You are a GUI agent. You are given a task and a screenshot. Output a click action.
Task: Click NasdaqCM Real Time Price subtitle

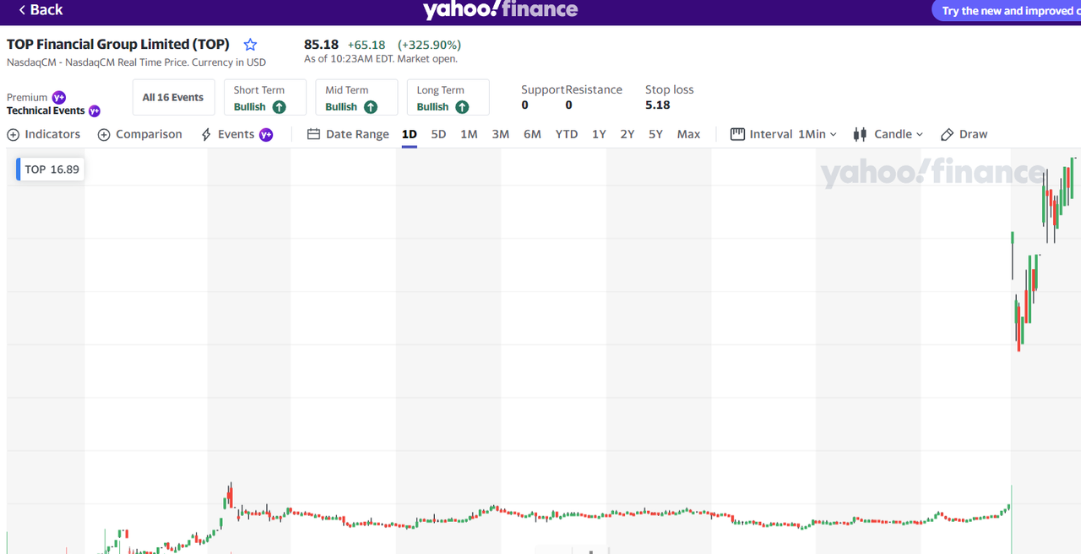(136, 62)
